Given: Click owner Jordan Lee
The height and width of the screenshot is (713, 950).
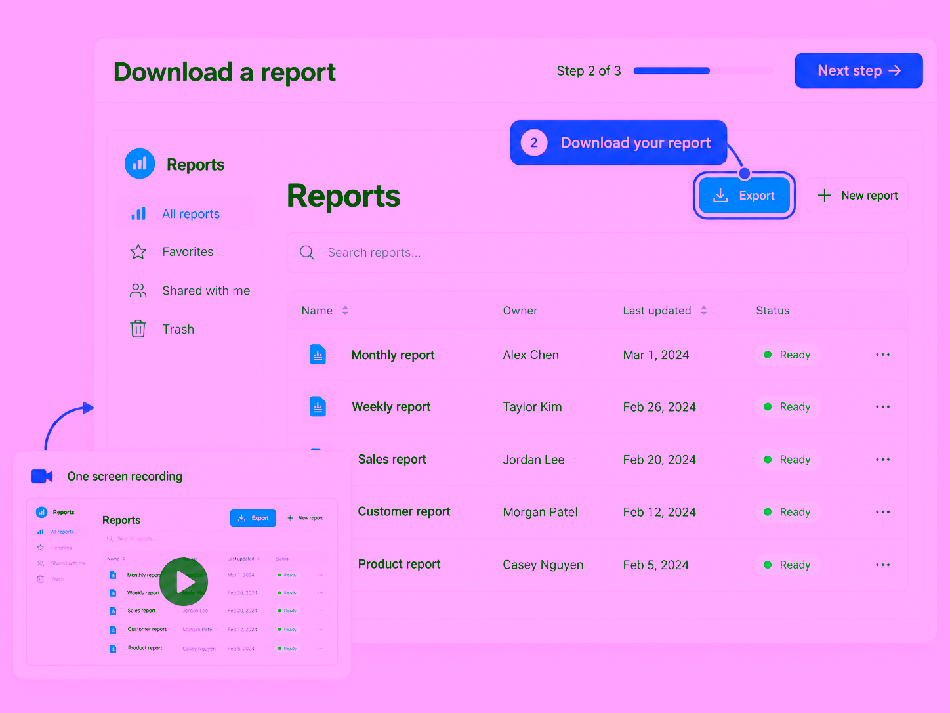Looking at the screenshot, I should tap(533, 460).
